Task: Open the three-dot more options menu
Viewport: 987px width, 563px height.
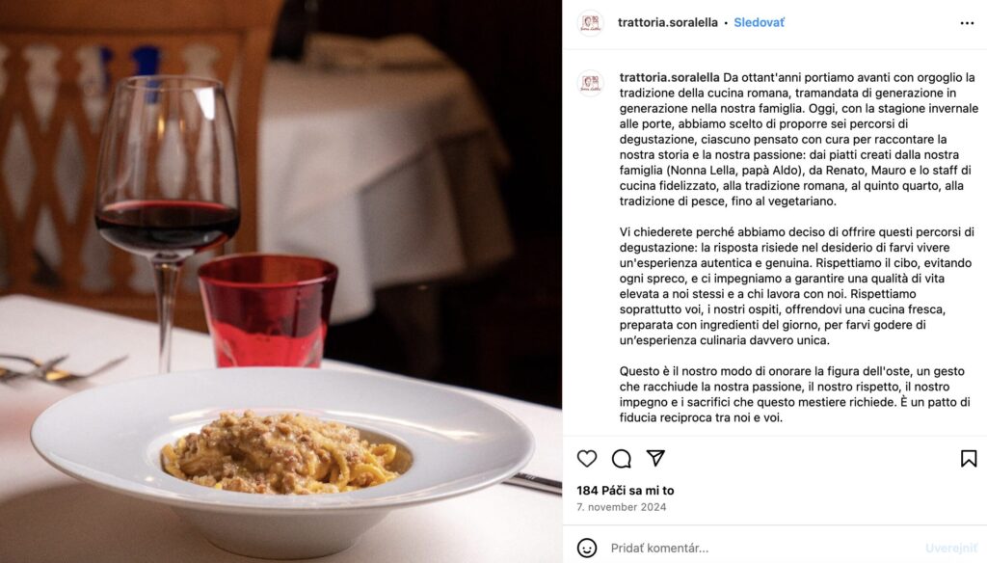Action: 967,23
